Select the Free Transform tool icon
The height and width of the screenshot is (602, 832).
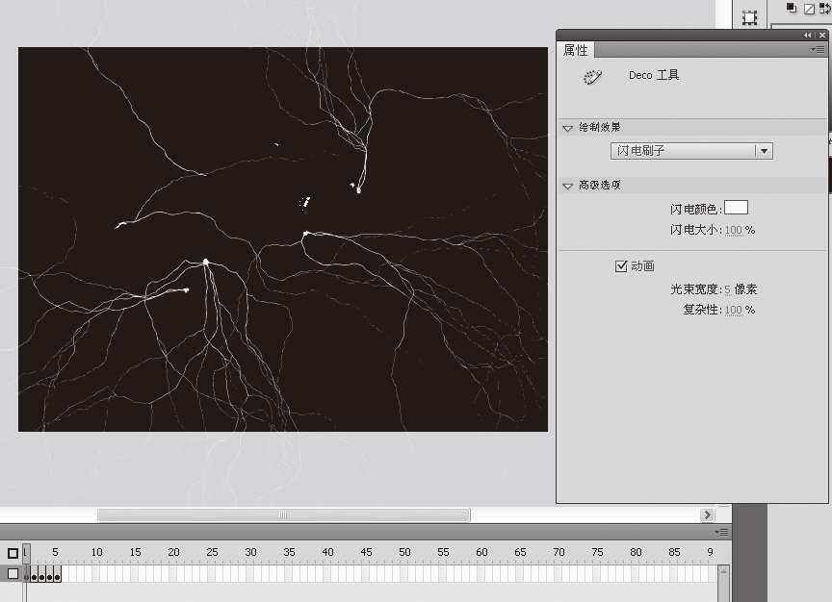[x=749, y=17]
